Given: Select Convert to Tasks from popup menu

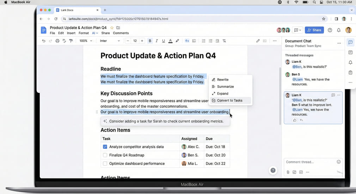Looking at the screenshot, I should click(x=230, y=100).
